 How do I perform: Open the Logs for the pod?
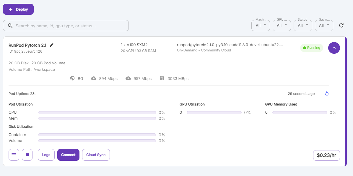coord(46,155)
